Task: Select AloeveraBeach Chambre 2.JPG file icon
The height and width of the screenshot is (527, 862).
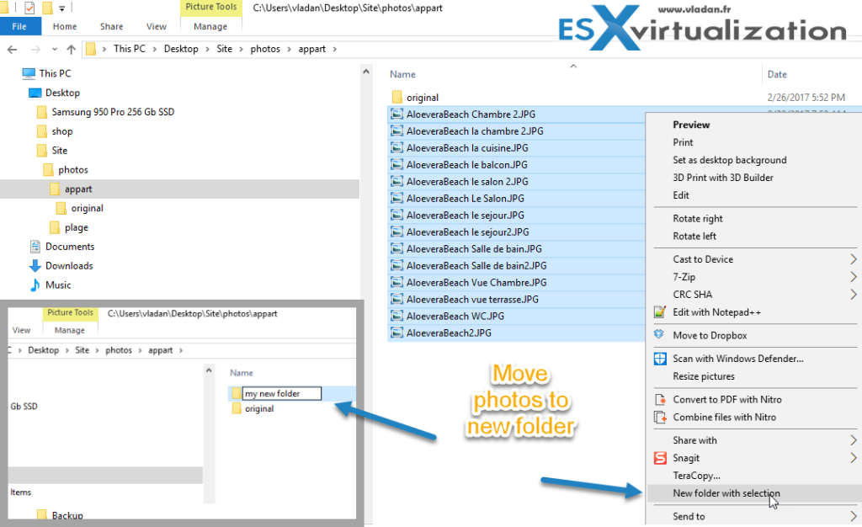Action: click(396, 114)
